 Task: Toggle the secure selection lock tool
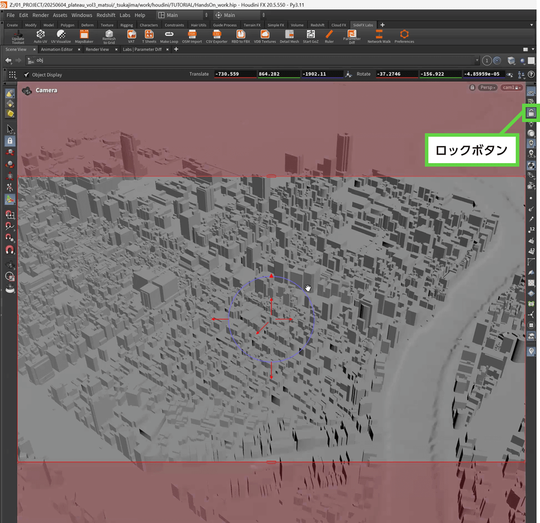coord(10,141)
